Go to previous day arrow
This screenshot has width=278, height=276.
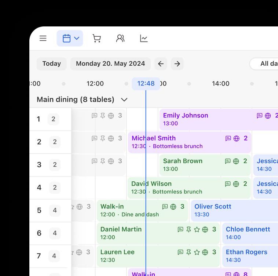(x=161, y=63)
